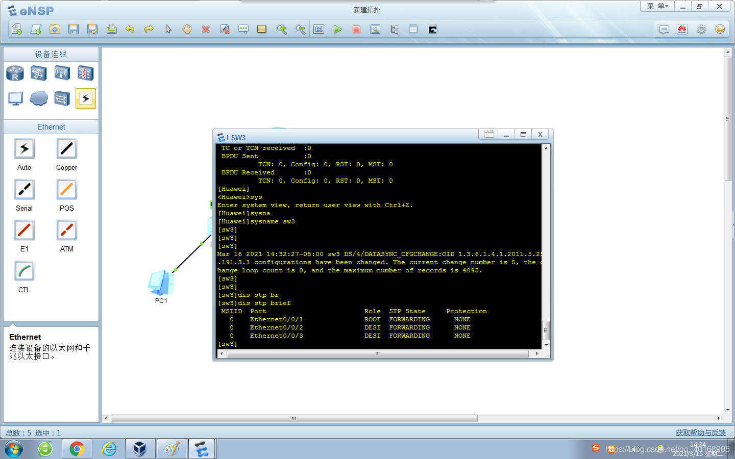Choose the E1 cable type
735x459 pixels.
24,231
